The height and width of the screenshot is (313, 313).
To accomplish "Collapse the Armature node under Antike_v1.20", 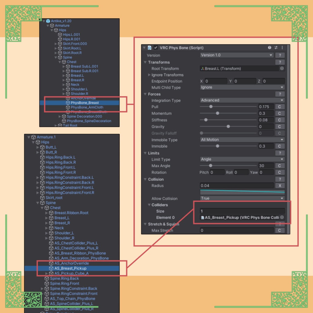I will [48, 26].
